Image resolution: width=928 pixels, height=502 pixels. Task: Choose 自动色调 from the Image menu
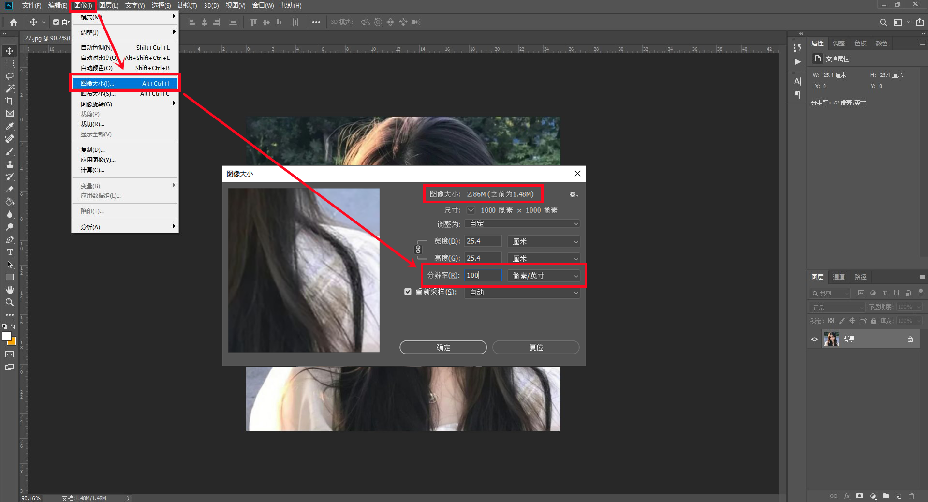(125, 47)
